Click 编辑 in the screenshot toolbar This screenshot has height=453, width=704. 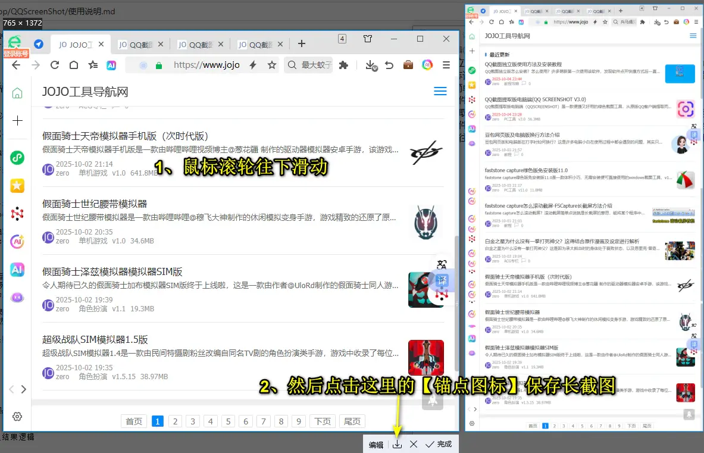[x=376, y=445]
